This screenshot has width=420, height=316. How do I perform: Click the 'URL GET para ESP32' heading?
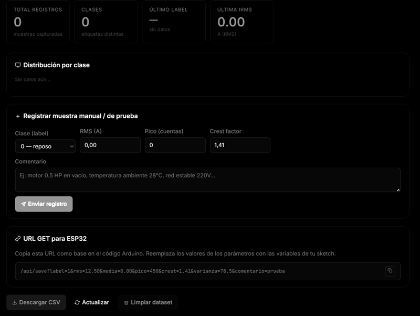pos(55,239)
